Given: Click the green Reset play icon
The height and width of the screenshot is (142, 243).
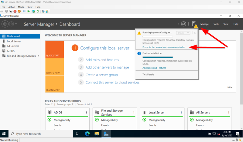Looking at the screenshot, I should (29, 11).
